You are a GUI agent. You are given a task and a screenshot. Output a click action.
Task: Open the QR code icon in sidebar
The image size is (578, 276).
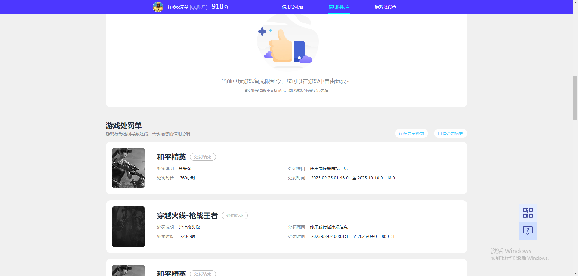click(527, 213)
